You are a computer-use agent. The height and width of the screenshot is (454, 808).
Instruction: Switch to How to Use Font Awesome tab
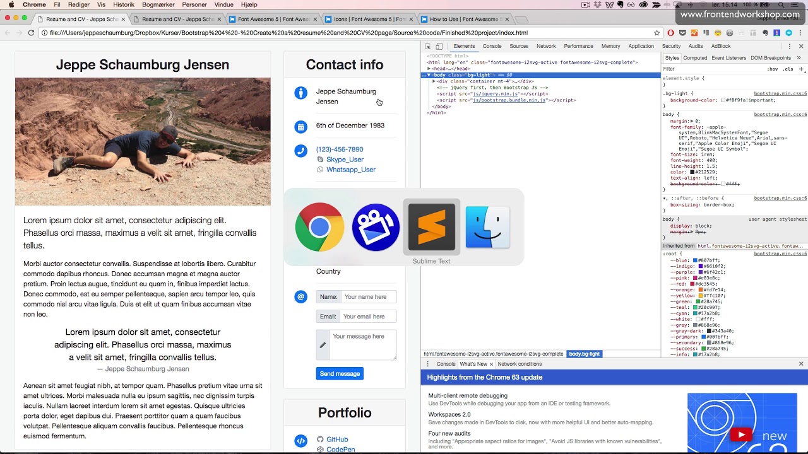point(465,19)
